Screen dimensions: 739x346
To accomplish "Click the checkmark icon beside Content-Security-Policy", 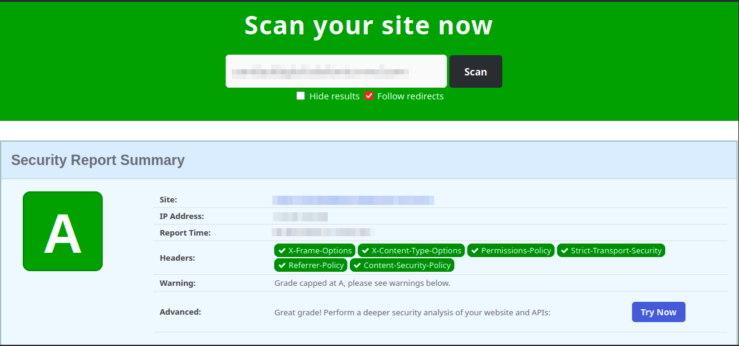I will [x=357, y=265].
